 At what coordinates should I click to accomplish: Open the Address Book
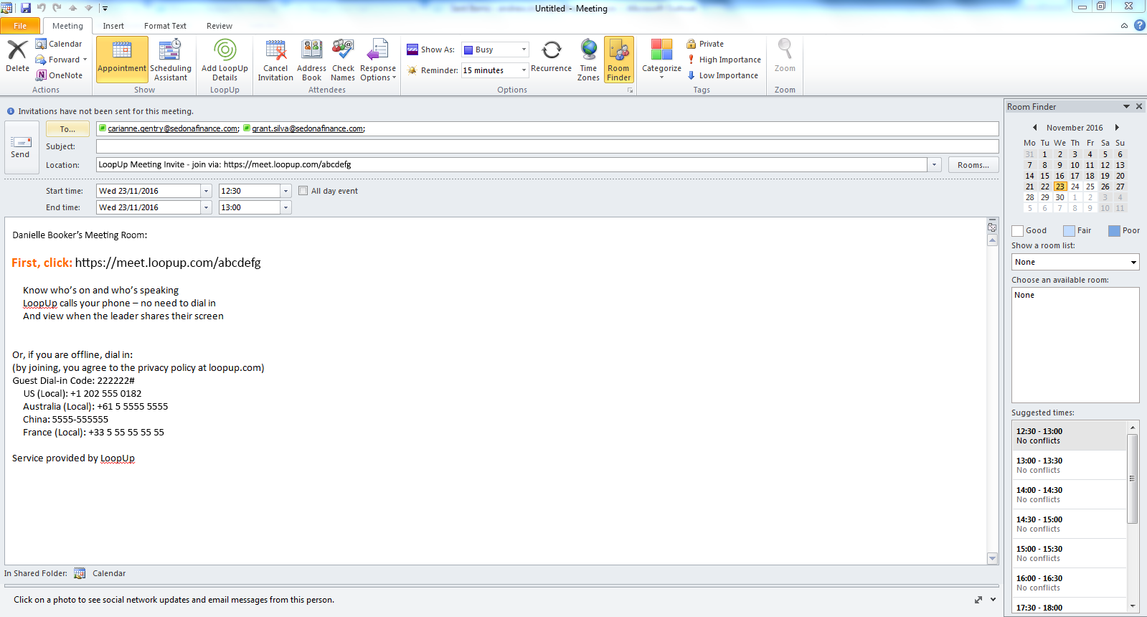coord(311,60)
